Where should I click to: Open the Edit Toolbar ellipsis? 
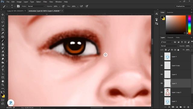pos(3,88)
